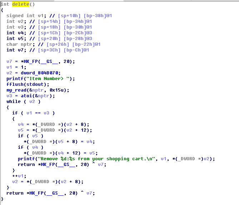
Task: Click the '[sp+20h] [bp-28h]@3' comment
Action: coord(65,39)
